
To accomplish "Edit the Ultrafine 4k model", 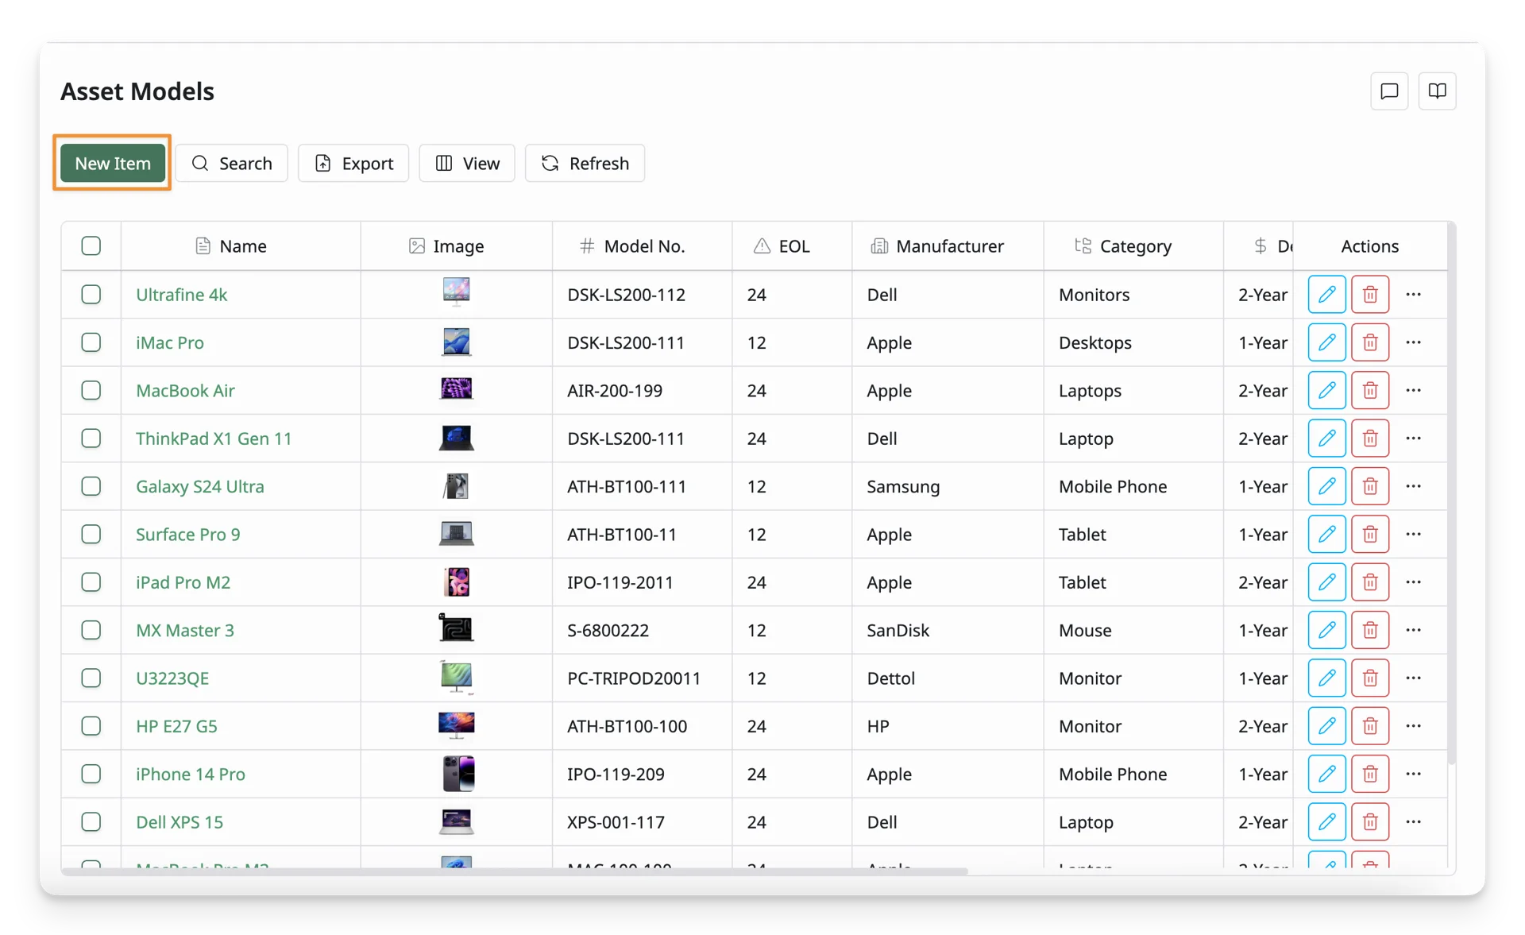I will tap(1326, 294).
